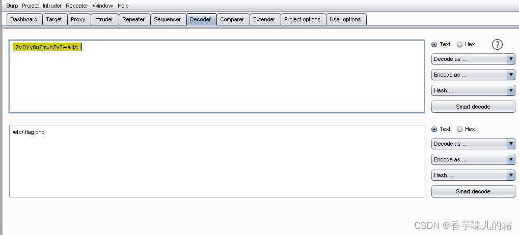
Task: Open bottom panel 'Encode as ...' dropdown
Action: tap(473, 160)
